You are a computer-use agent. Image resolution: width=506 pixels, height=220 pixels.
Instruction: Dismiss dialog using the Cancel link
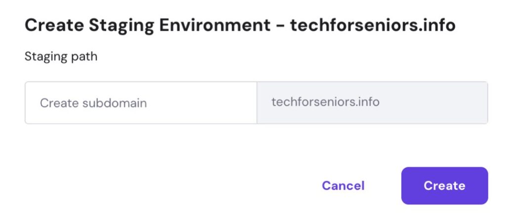tap(343, 185)
